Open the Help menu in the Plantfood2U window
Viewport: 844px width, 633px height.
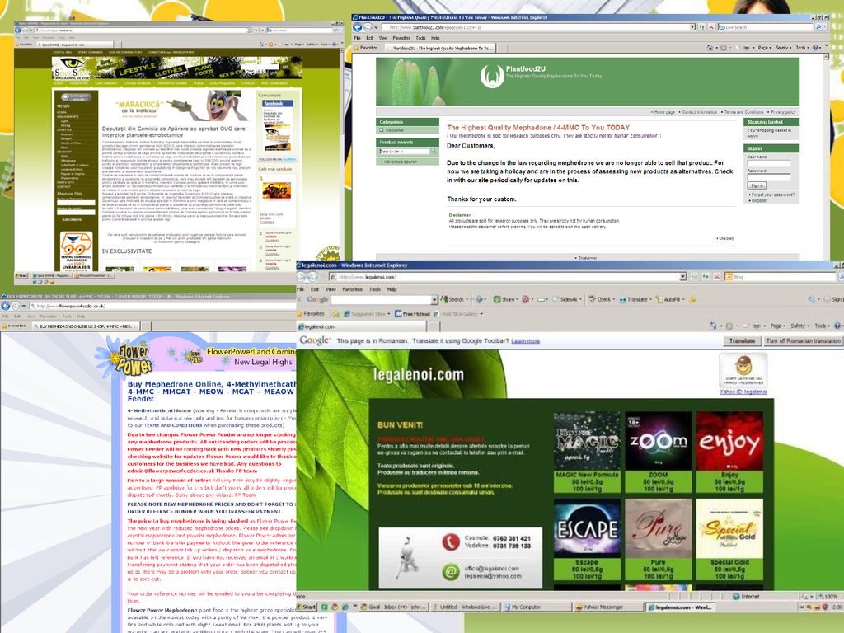[x=435, y=38]
